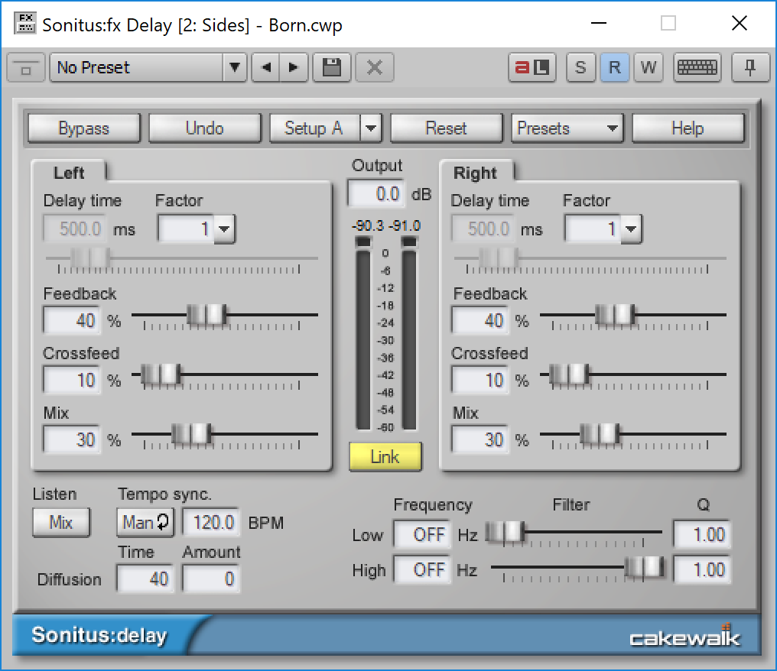Toggle the S solo automation button
This screenshot has width=777, height=671.
[580, 67]
